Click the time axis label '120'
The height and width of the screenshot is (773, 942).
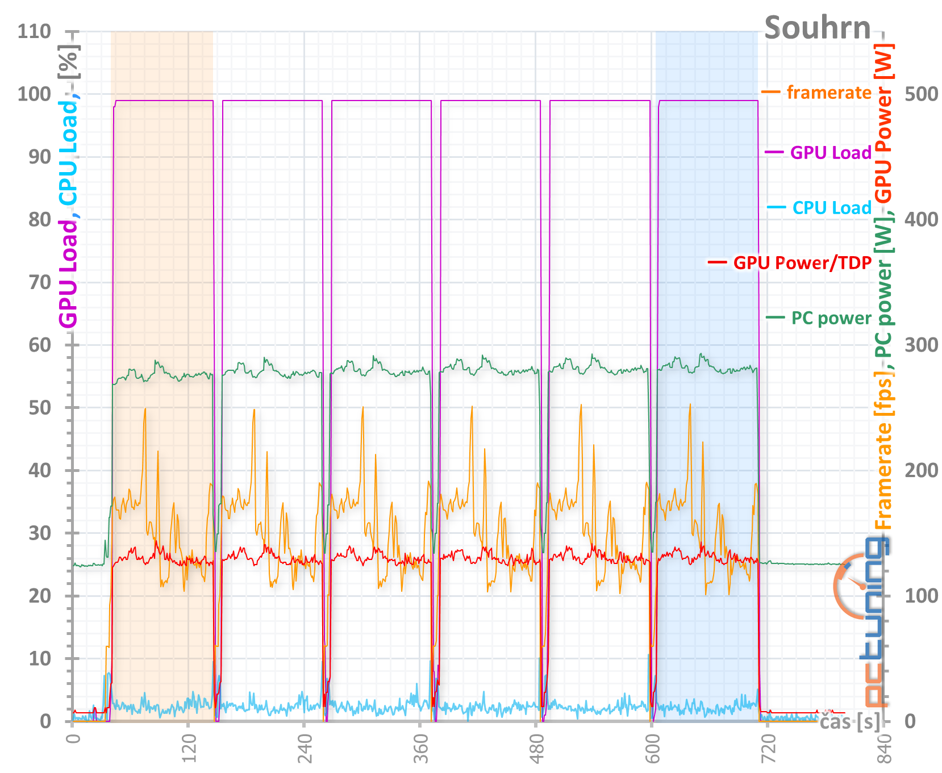tap(189, 750)
